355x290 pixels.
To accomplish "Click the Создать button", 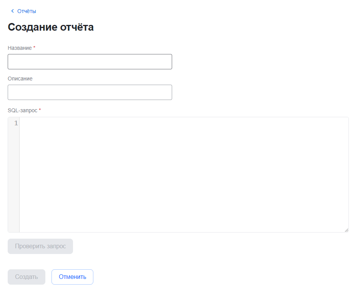I will [27, 277].
